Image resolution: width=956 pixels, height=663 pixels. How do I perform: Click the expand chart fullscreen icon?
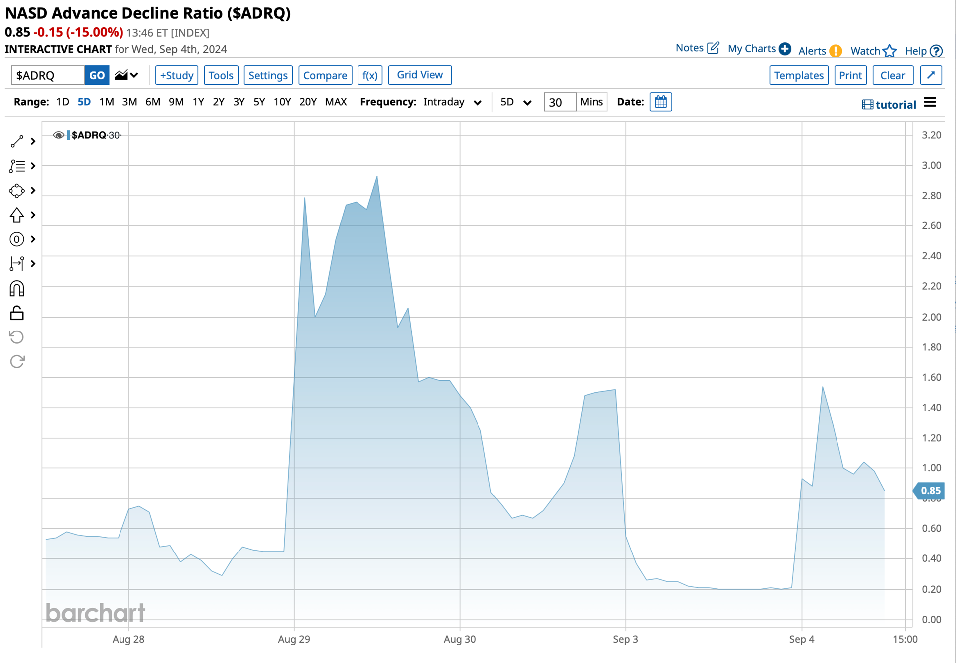[x=931, y=75]
